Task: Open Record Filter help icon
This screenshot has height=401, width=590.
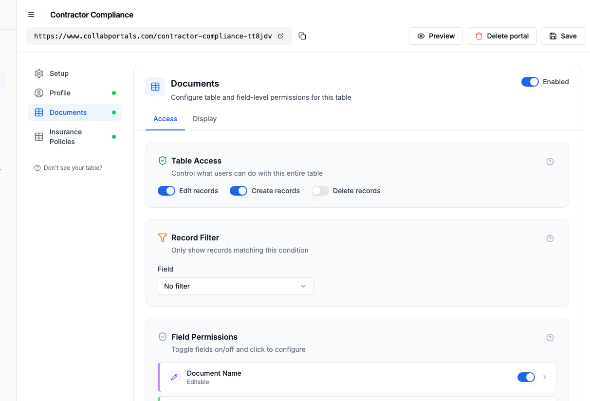Action: point(550,238)
